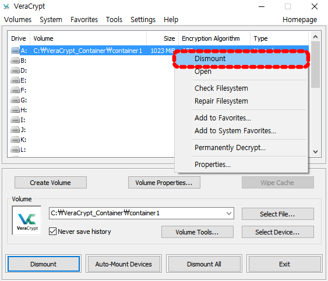The image size is (328, 281).
Task: Select Check Filesystem in context menu
Action: [x=241, y=88]
